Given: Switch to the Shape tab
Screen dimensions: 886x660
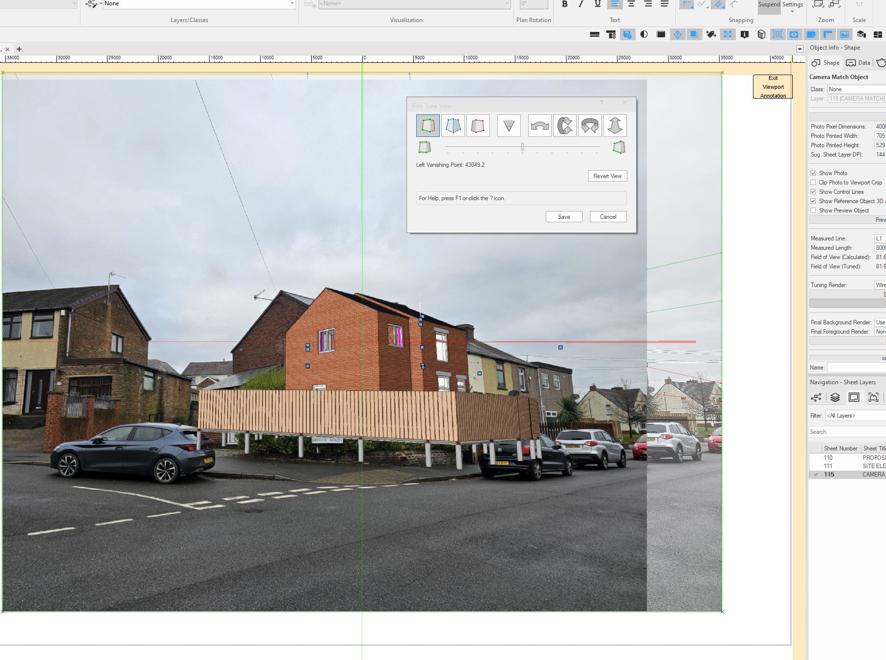Looking at the screenshot, I should [826, 63].
